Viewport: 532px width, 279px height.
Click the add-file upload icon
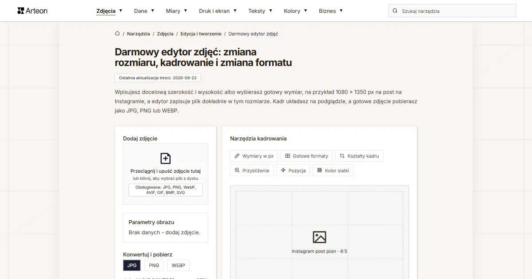[165, 159]
